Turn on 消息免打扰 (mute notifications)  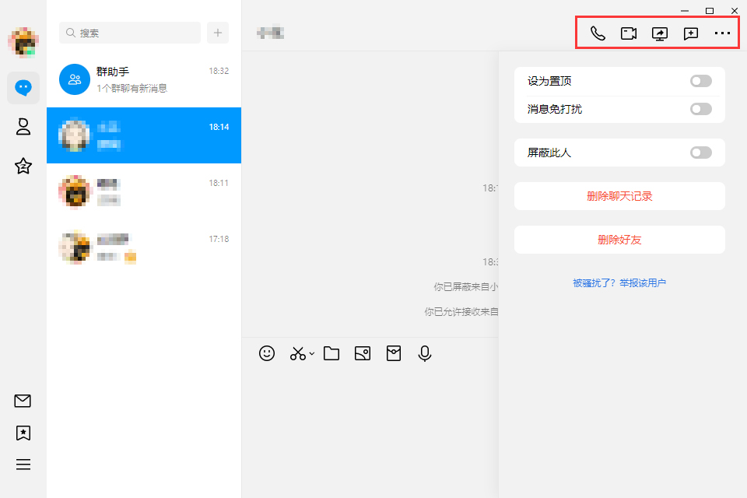point(700,109)
